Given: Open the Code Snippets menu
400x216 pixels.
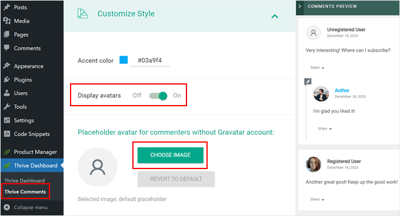Looking at the screenshot, I should [32, 134].
